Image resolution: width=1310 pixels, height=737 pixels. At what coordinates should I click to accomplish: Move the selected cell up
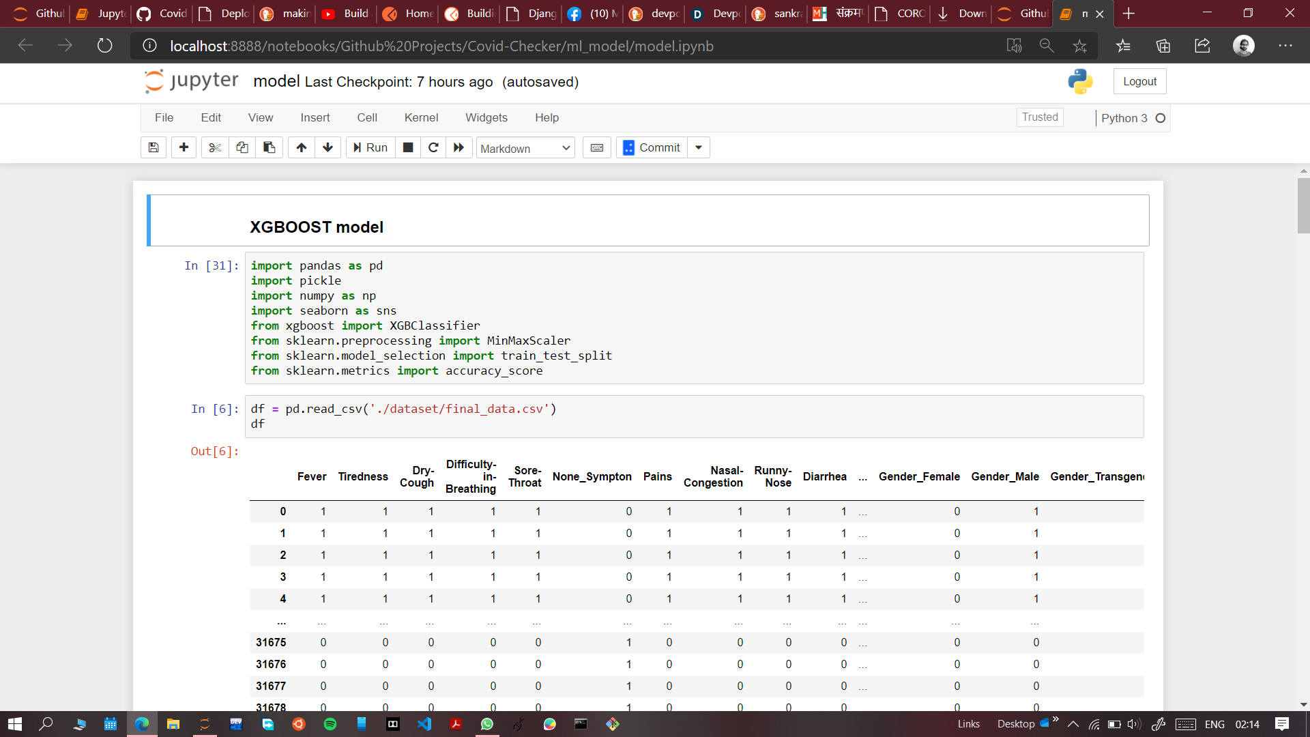302,147
